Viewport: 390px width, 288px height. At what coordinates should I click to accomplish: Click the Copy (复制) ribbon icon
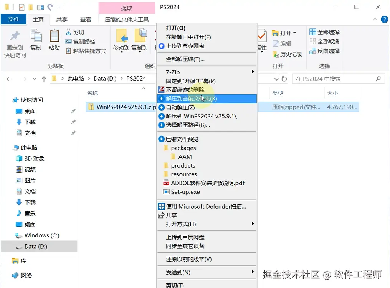(36, 36)
